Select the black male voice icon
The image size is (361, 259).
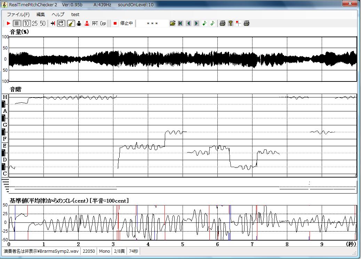point(79,23)
